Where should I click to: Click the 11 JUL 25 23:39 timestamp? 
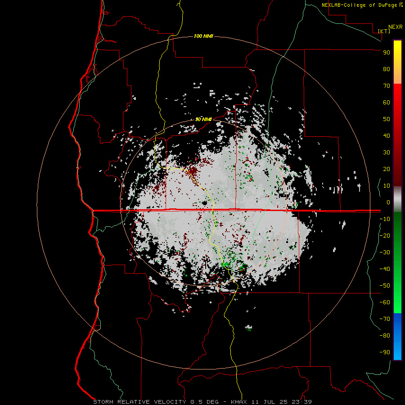[x=281, y=402]
